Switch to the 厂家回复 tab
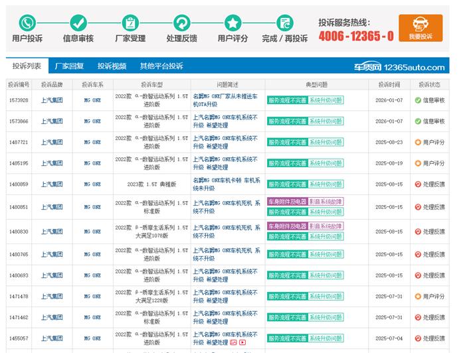 tap(69, 66)
